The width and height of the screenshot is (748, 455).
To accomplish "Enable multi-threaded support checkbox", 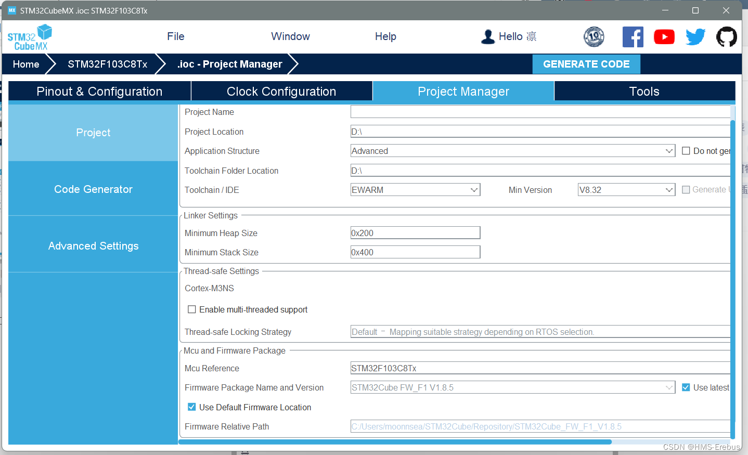I will pyautogui.click(x=191, y=309).
